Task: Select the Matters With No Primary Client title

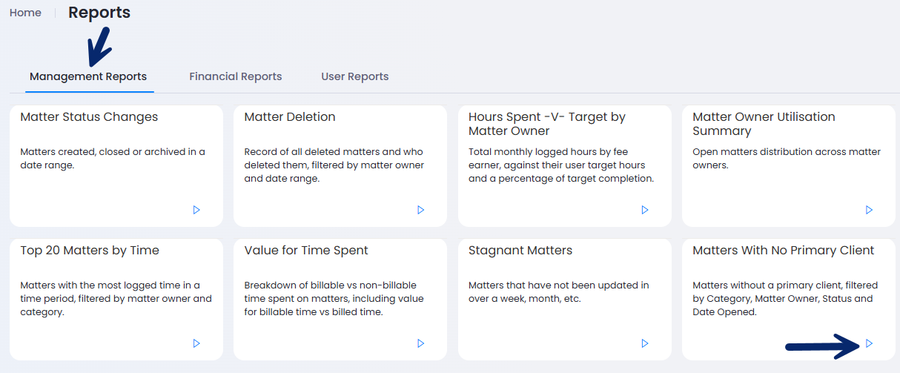Action: 784,250
